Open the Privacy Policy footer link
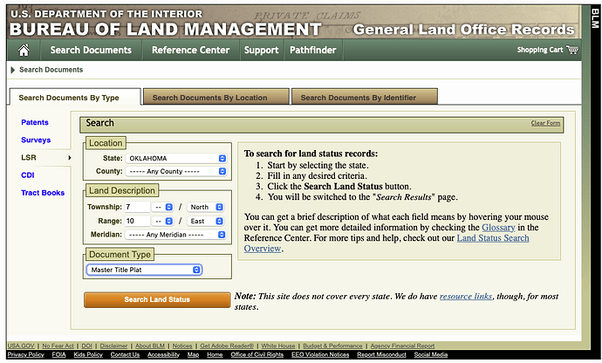 [x=25, y=355]
